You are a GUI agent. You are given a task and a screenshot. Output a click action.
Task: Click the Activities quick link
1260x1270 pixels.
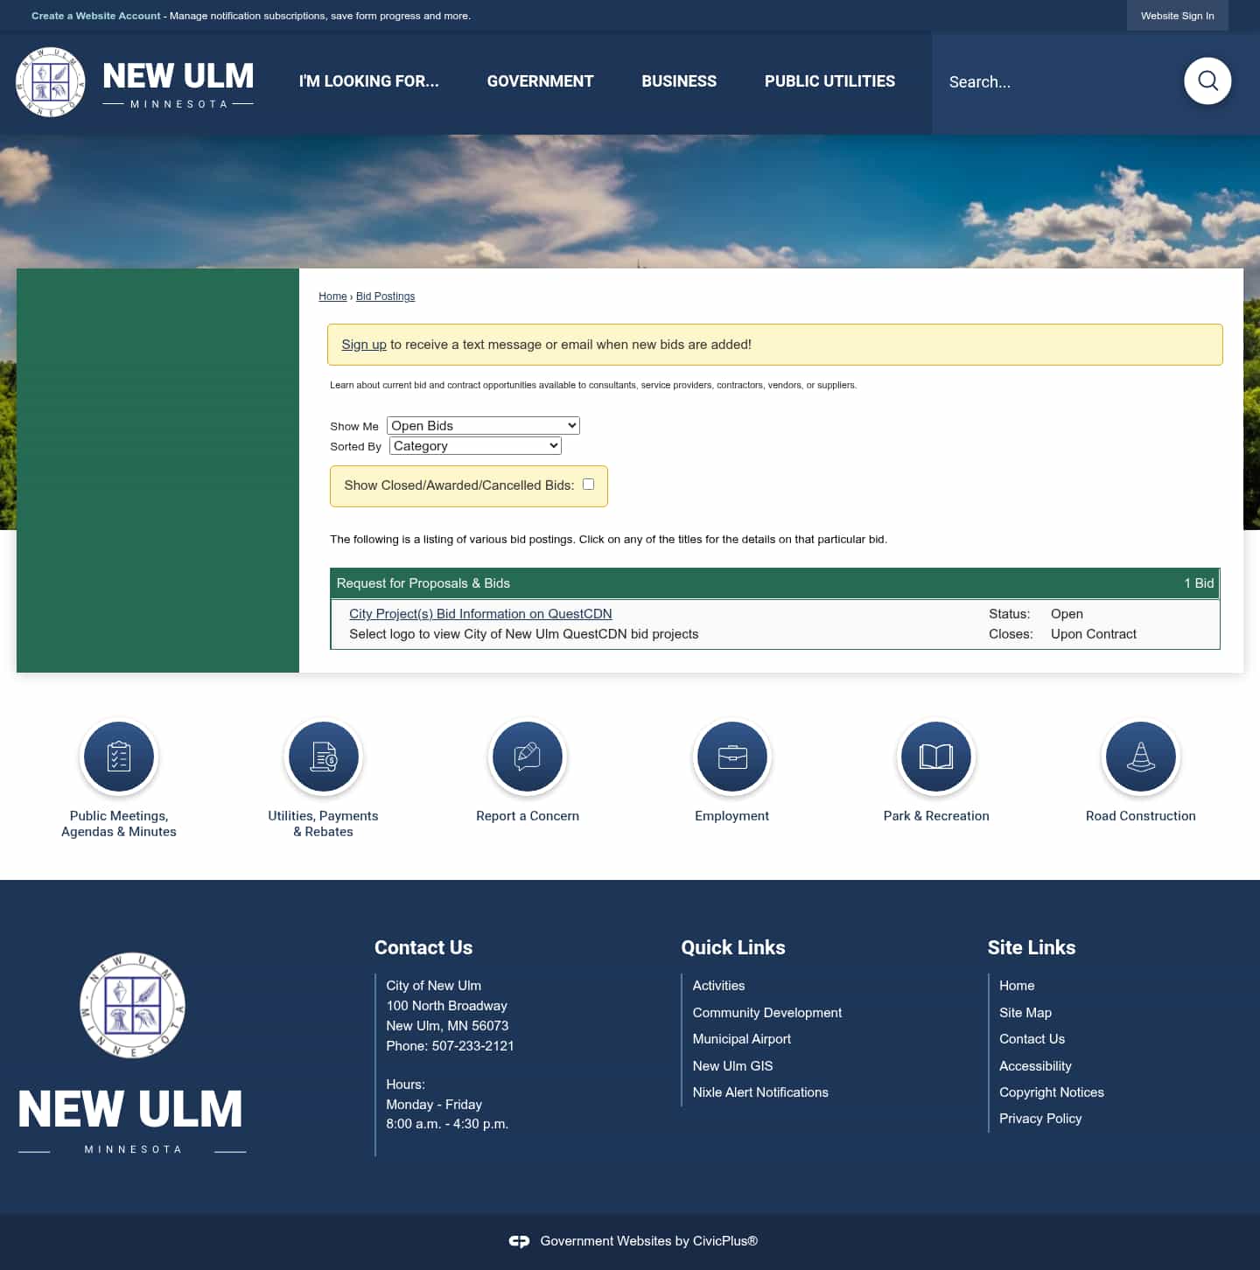click(718, 986)
